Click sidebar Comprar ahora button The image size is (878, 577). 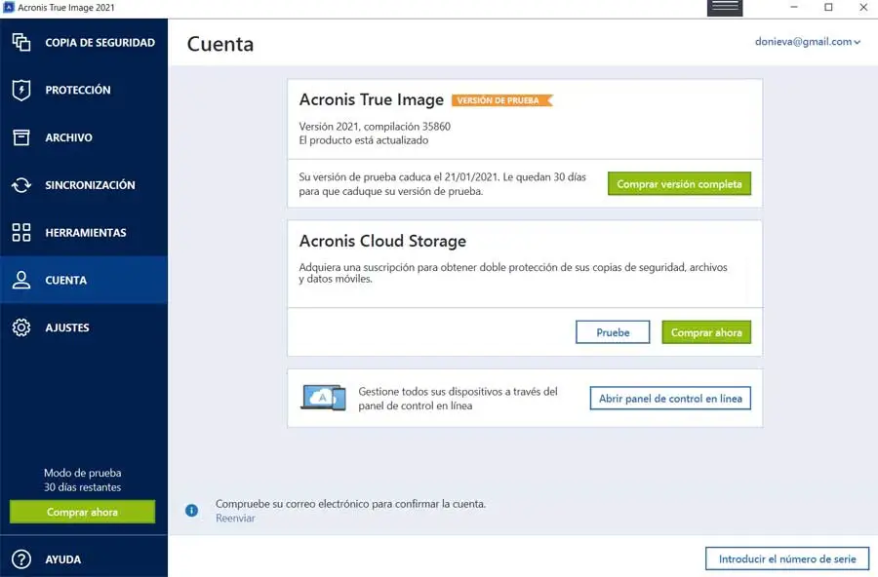(x=82, y=512)
